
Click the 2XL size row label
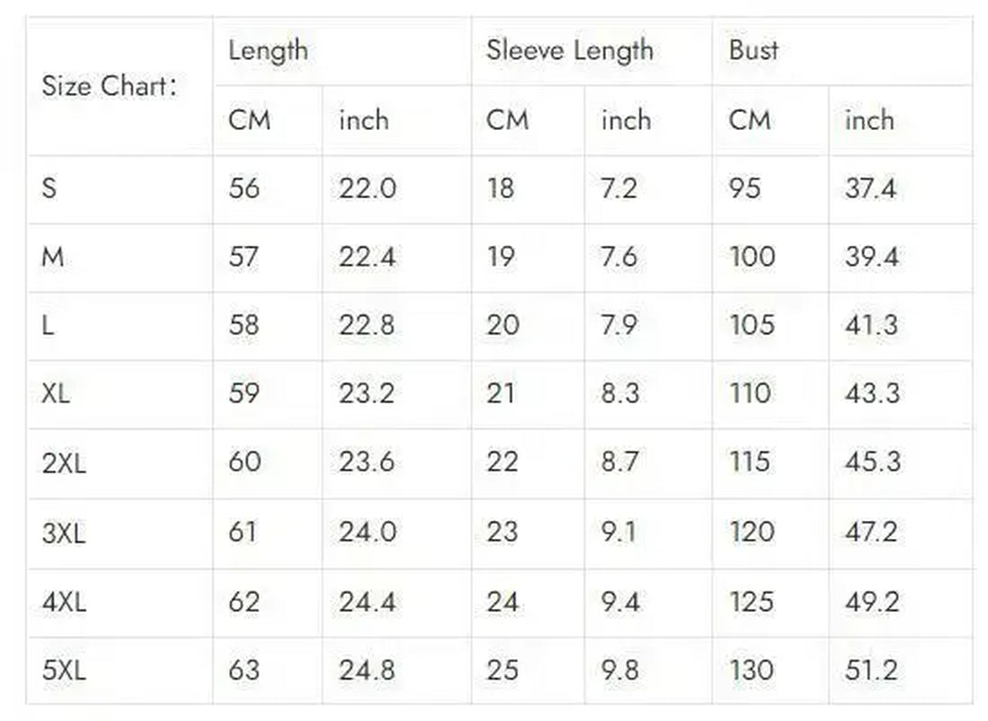coord(64,463)
